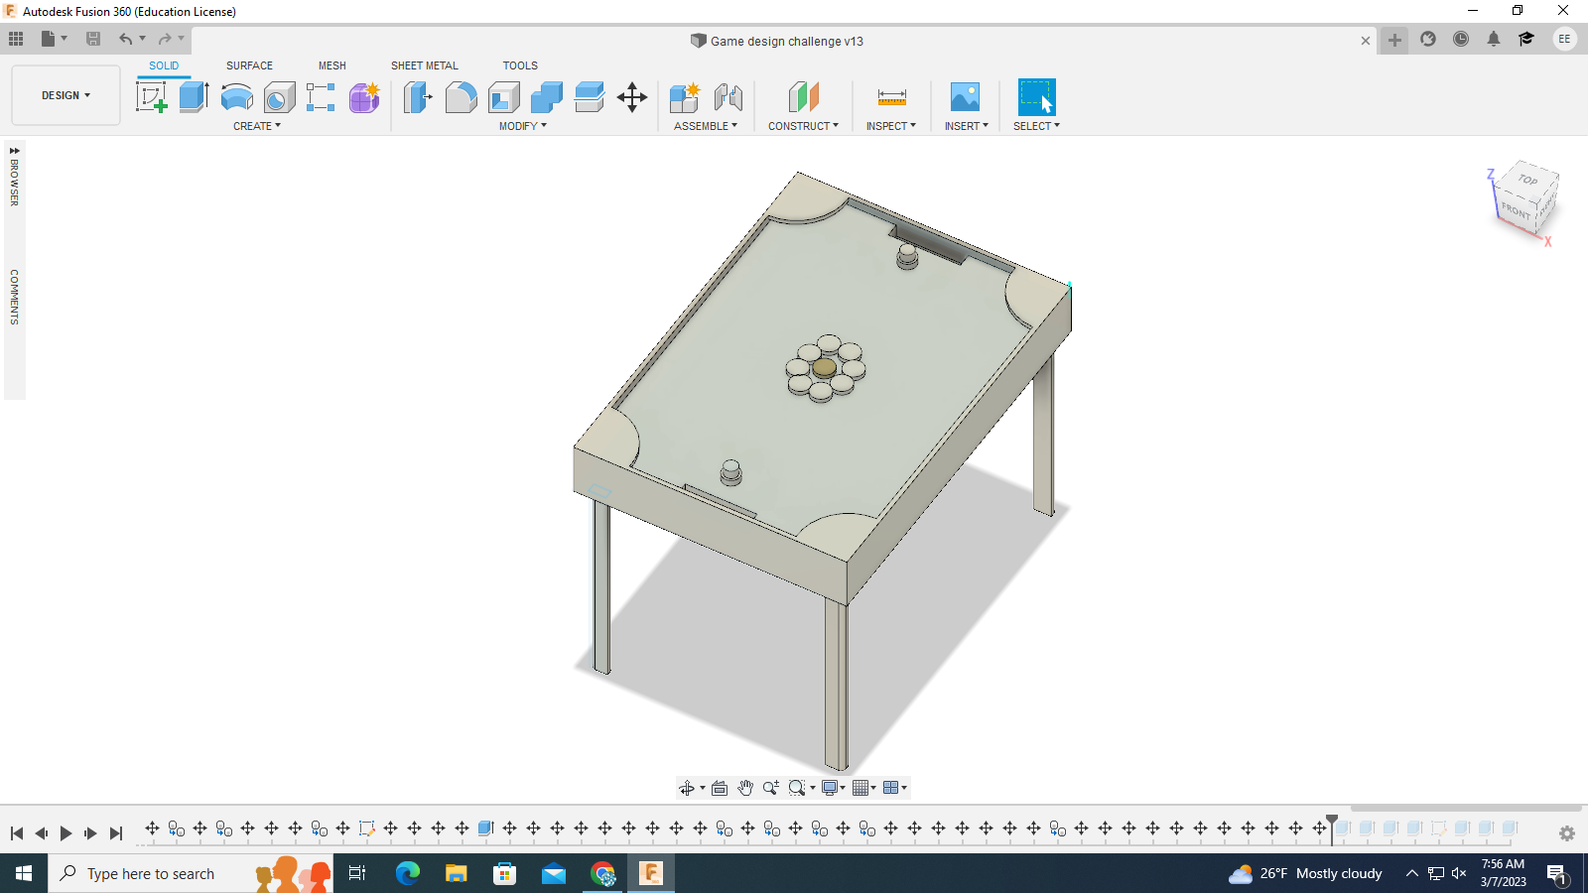Click the Orbit tool at screen bottom
This screenshot has height=893, width=1588.
click(689, 787)
